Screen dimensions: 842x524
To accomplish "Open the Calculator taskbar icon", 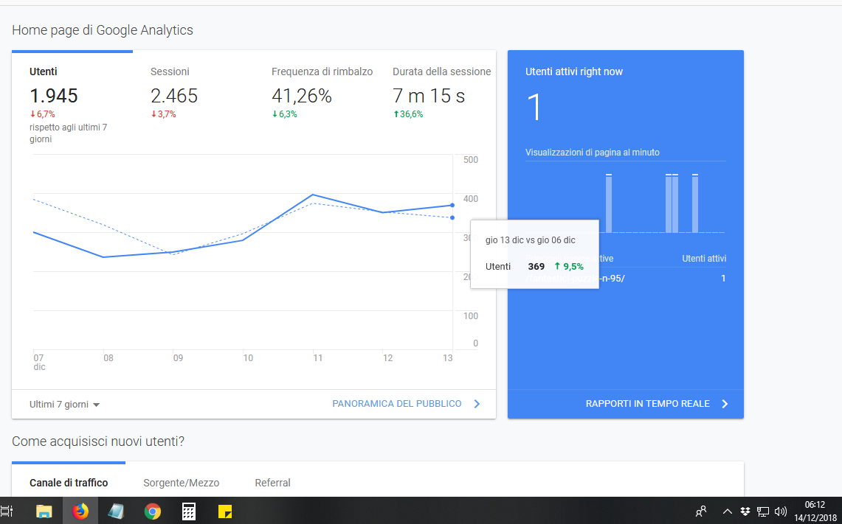I will [x=188, y=511].
